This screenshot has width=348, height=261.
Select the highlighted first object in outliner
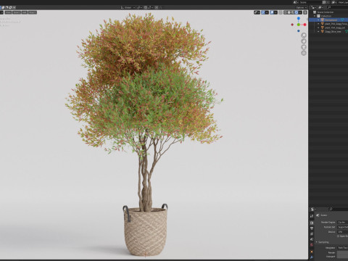pos(331,20)
